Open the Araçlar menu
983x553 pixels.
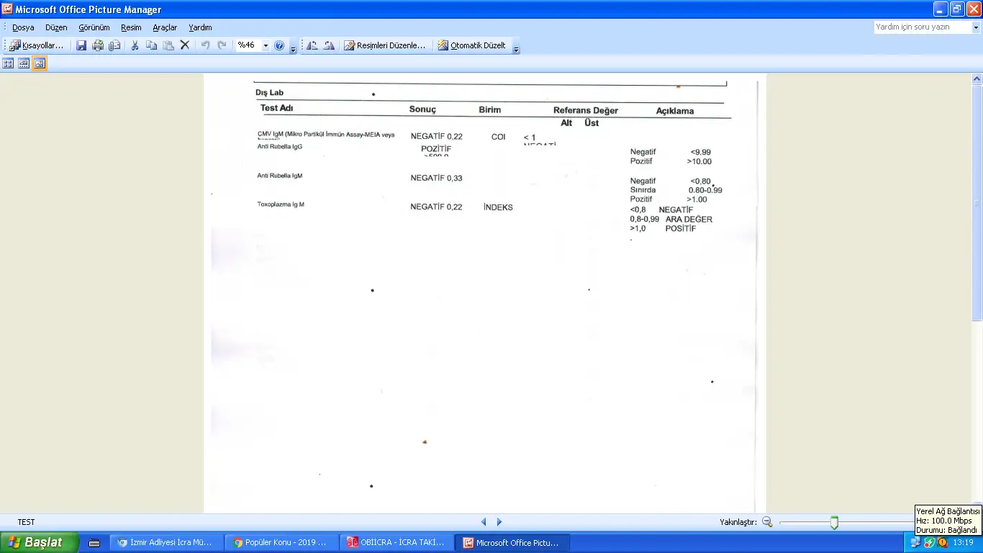pos(165,27)
